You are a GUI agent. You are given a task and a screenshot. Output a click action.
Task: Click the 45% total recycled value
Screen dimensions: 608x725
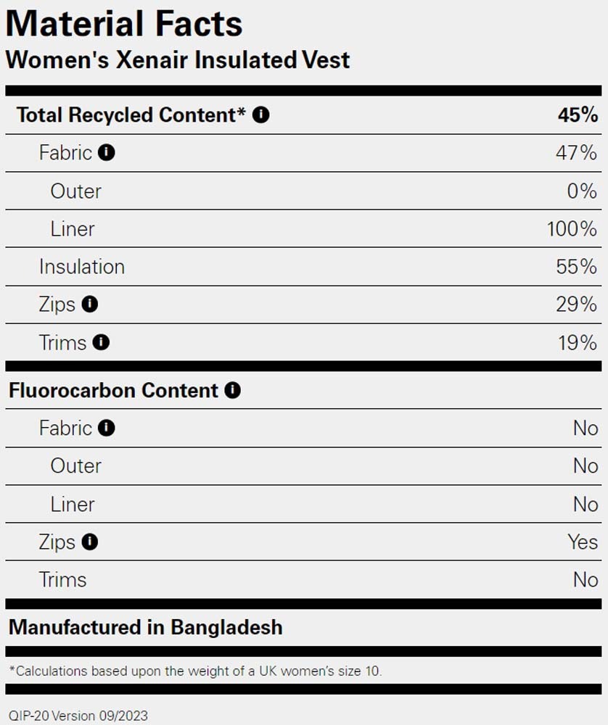click(x=578, y=115)
